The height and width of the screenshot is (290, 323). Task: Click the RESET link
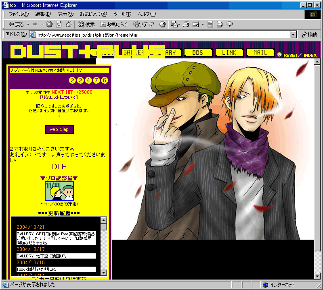[x=290, y=55]
